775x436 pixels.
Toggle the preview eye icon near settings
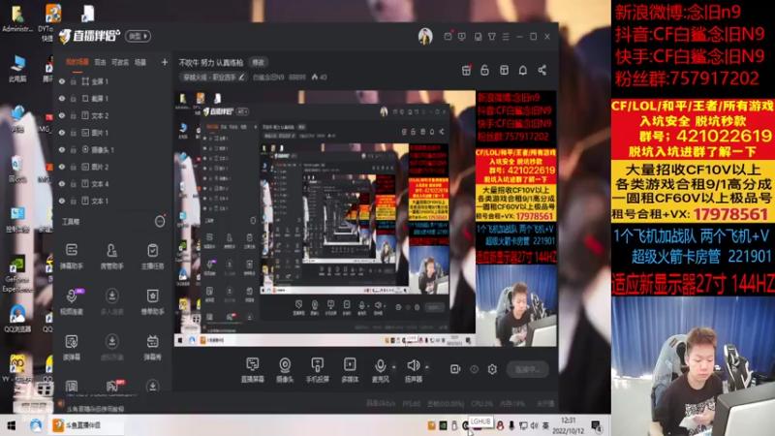474,369
